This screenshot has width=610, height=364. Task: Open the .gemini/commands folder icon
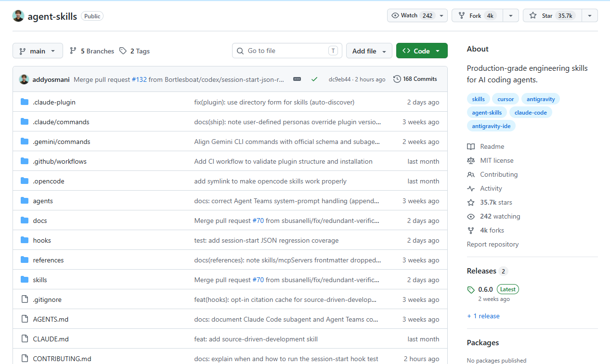pyautogui.click(x=25, y=142)
